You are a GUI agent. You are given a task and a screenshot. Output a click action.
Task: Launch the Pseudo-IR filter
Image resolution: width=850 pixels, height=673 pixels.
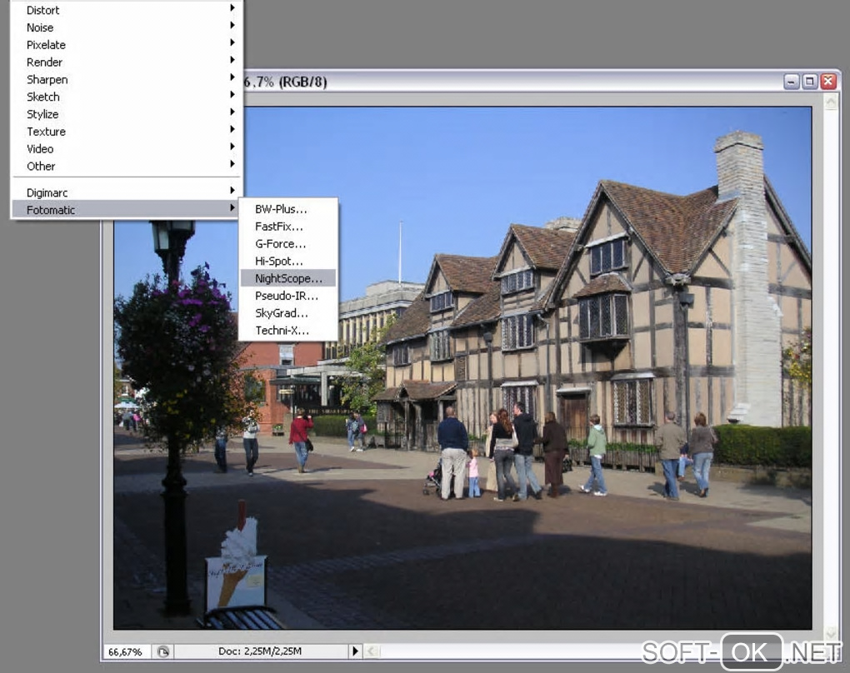pos(287,296)
